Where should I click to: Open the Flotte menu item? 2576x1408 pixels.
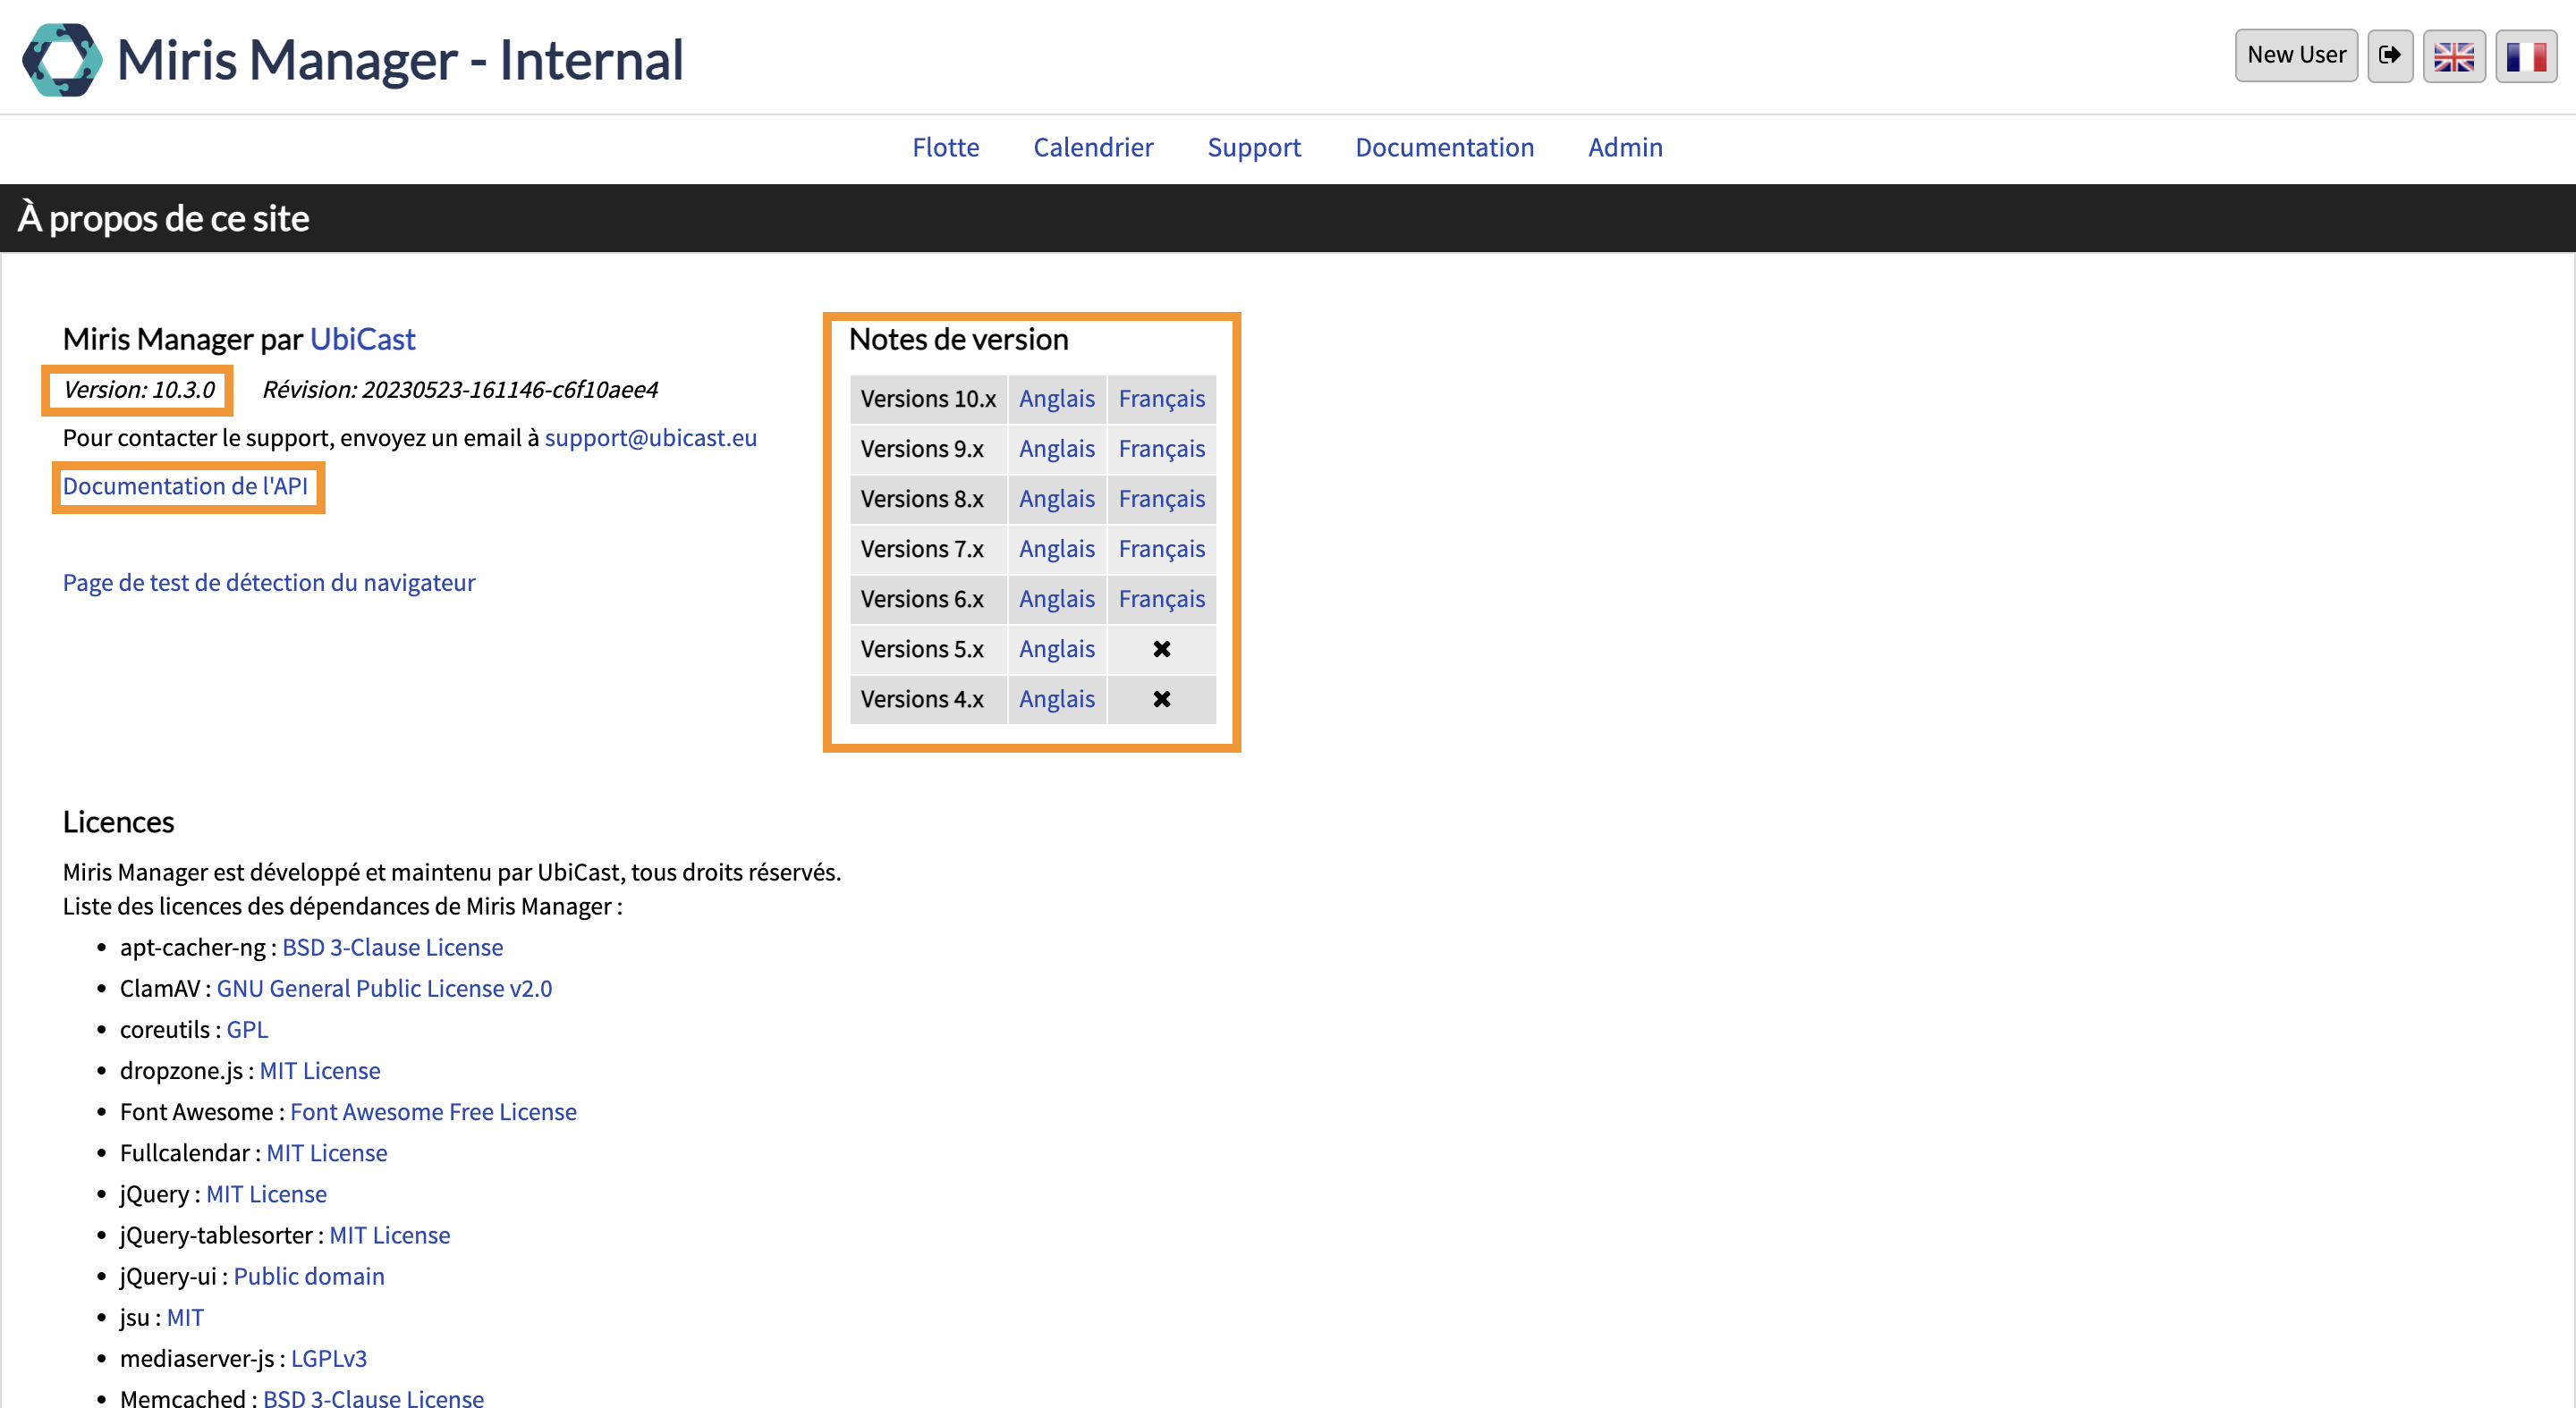pyautogui.click(x=945, y=147)
